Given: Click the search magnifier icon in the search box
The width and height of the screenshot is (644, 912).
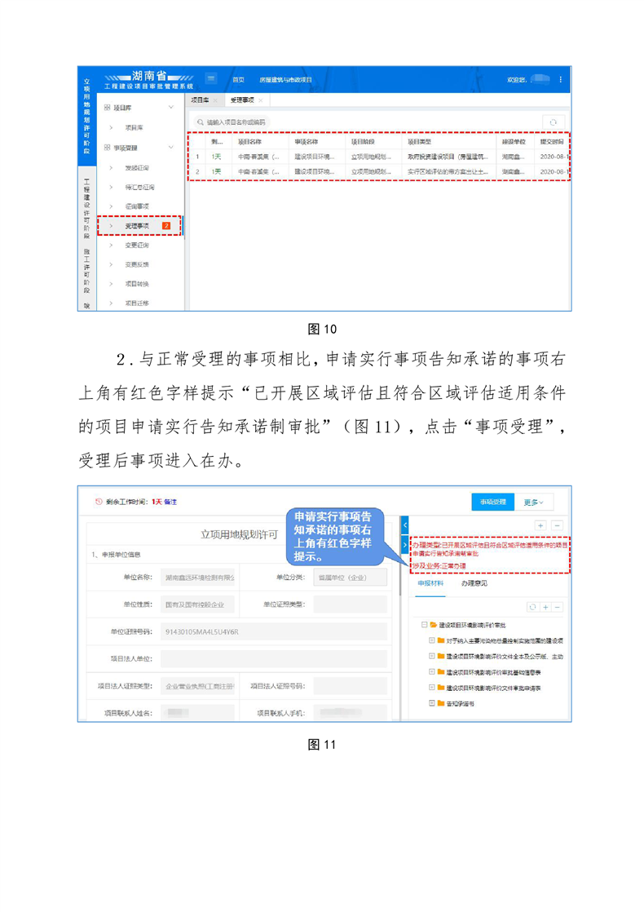Looking at the screenshot, I should click(x=201, y=122).
